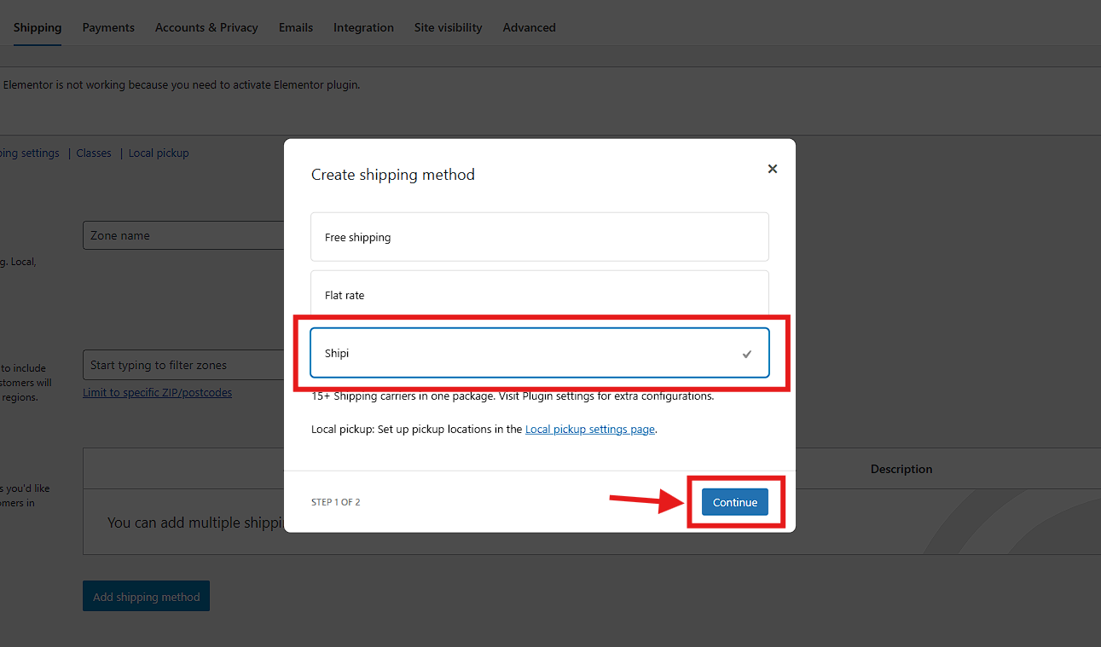This screenshot has height=647, width=1101.
Task: Click the Description column header
Action: [901, 469]
